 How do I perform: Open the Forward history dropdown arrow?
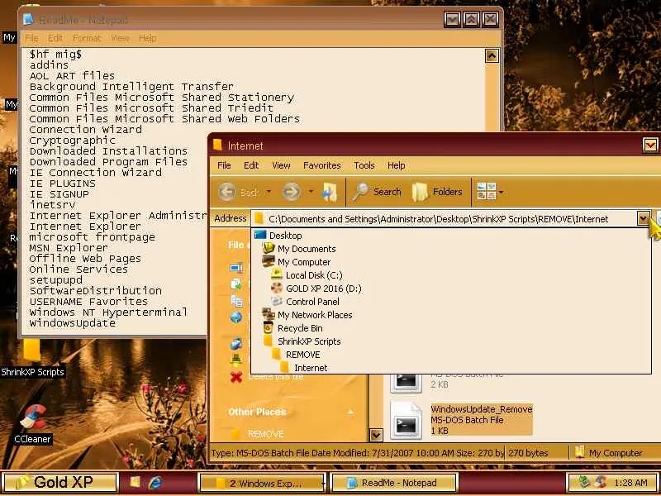point(311,192)
